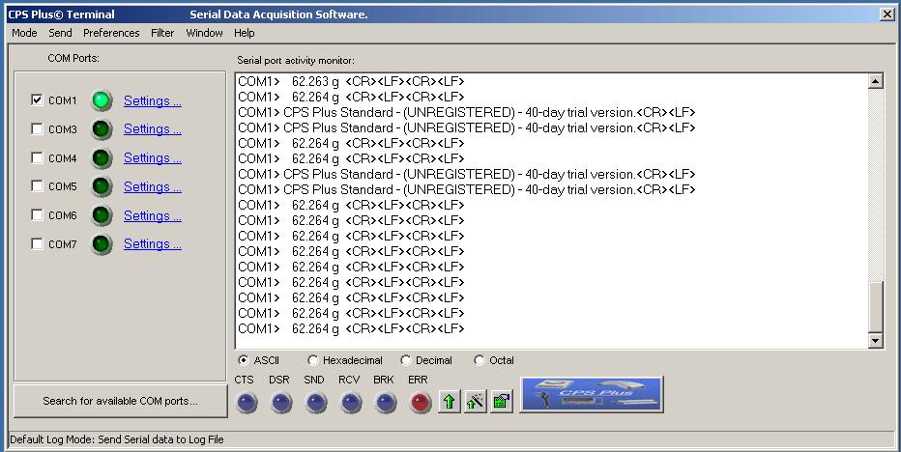901x452 pixels.
Task: Open Settings link for COM4
Action: tap(153, 158)
